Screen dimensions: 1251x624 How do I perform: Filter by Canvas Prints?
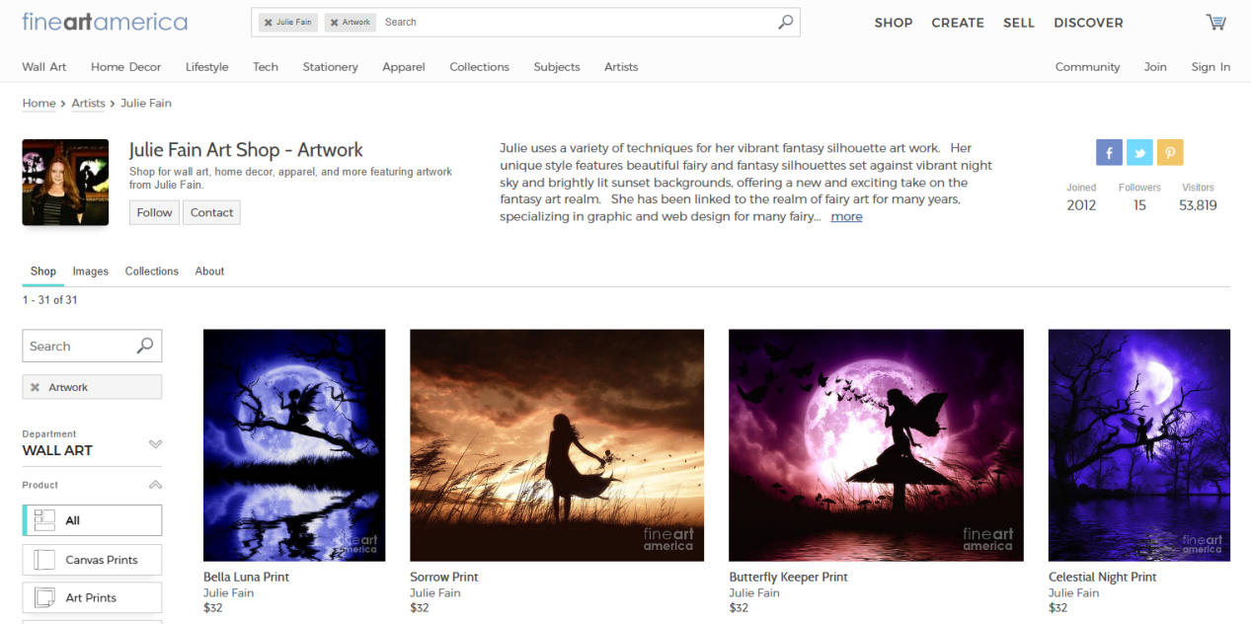point(92,560)
